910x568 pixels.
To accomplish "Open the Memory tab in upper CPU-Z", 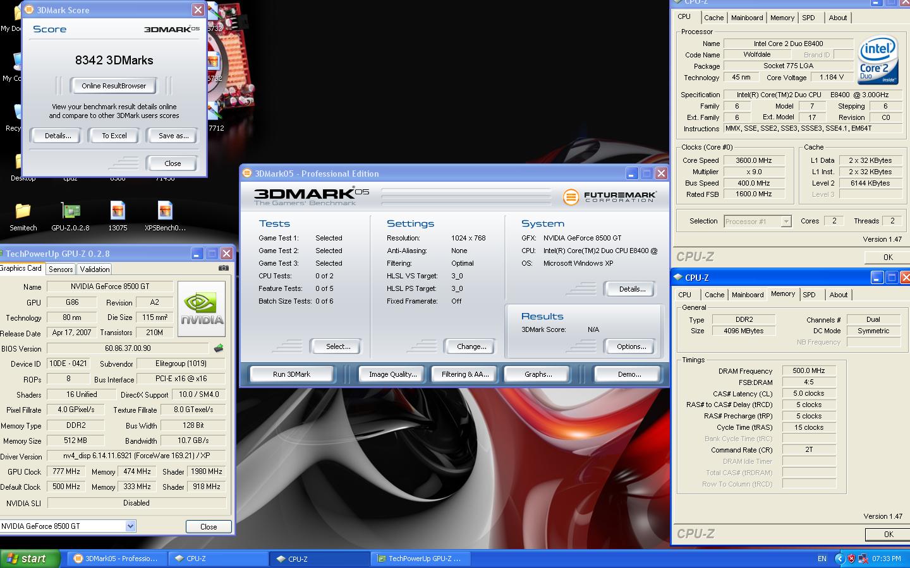I will tap(782, 18).
